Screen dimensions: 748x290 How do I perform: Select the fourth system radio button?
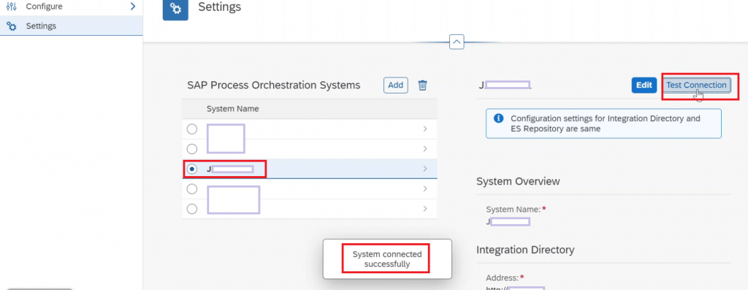tap(192, 189)
